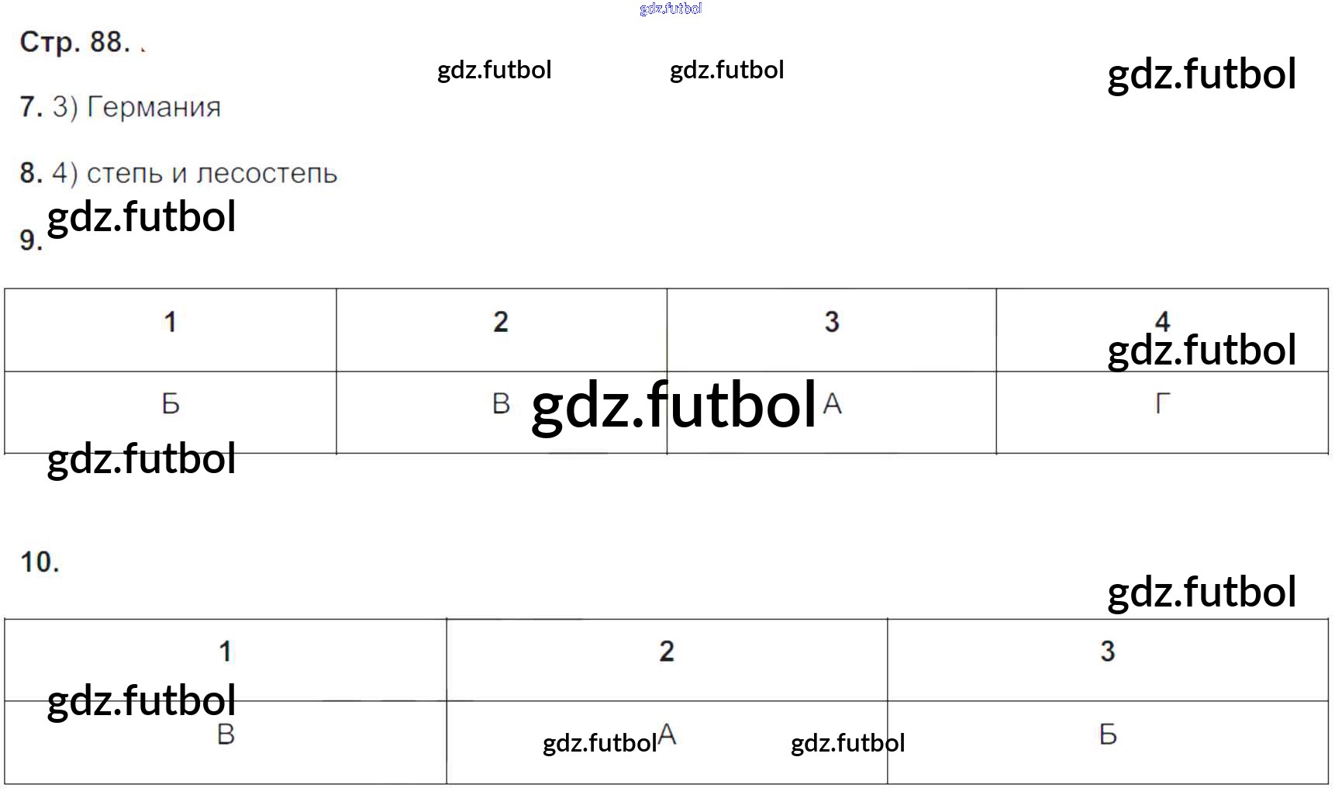The width and height of the screenshot is (1342, 795).
Task: Select answer cell 'А' in table 9
Action: (x=833, y=404)
